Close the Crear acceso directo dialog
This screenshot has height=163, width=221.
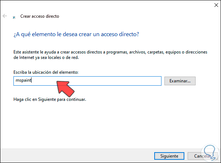pyautogui.click(x=213, y=5)
